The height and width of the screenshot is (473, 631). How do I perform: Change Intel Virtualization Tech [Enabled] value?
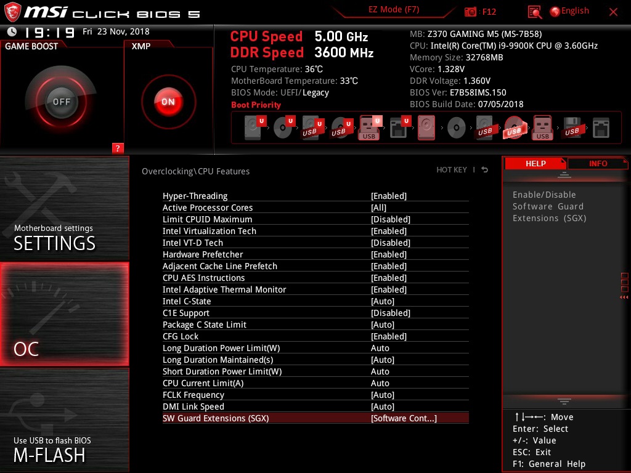click(389, 231)
